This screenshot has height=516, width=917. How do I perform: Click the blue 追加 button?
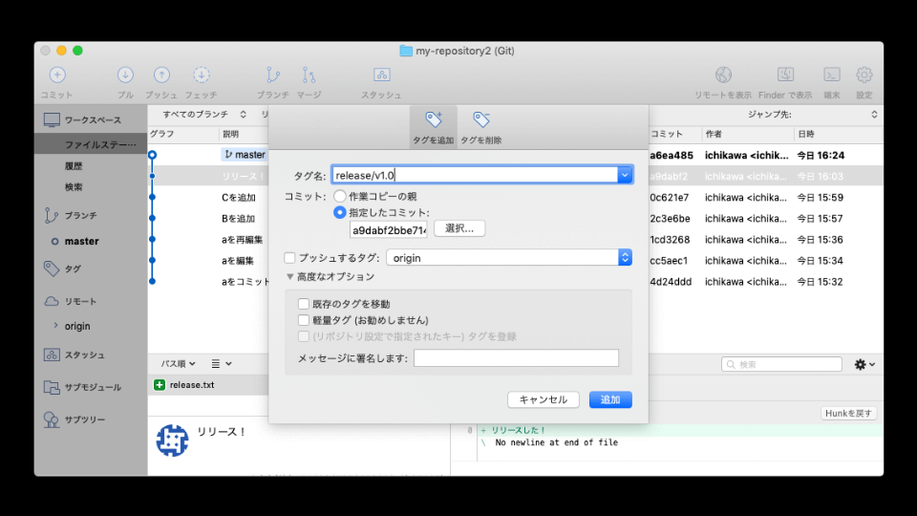pos(610,399)
